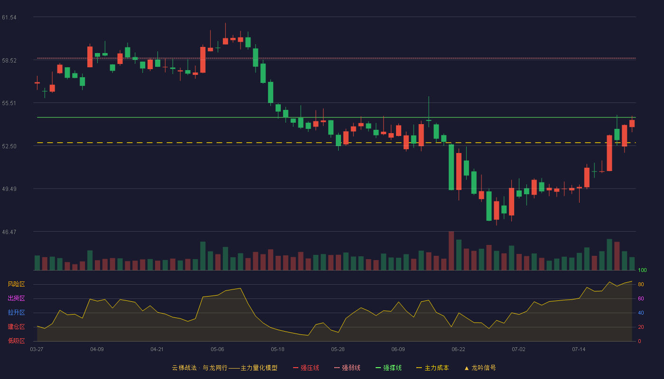Click the 低吸区 zone label
664x379 pixels.
point(16,341)
